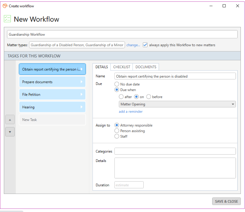Click the New Workflow checklist icon
This screenshot has height=212, width=245.
tap(7, 19)
